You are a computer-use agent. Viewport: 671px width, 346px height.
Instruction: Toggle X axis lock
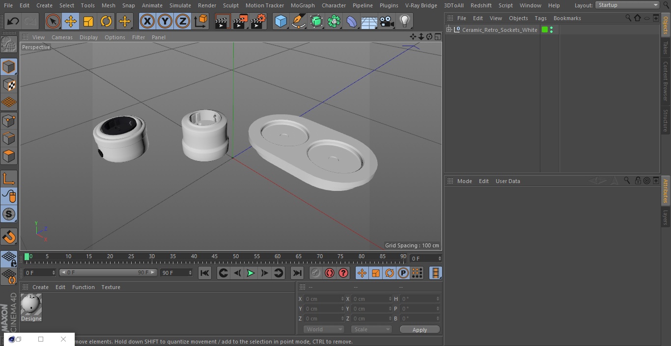tap(147, 22)
